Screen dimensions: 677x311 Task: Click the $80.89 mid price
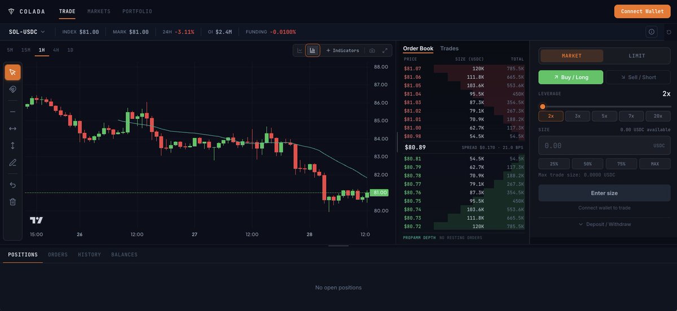point(415,148)
